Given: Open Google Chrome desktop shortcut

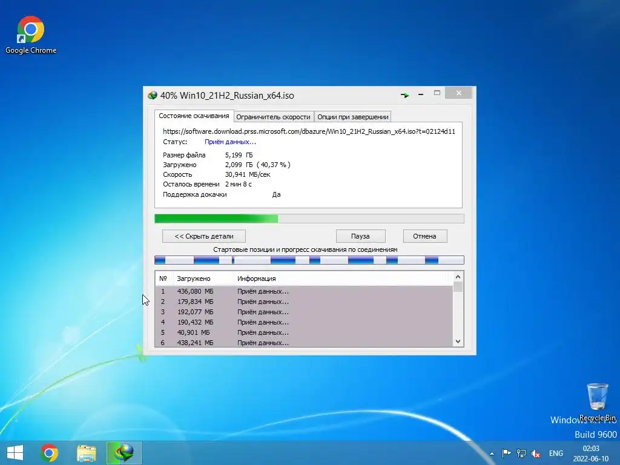Looking at the screenshot, I should pos(31,35).
